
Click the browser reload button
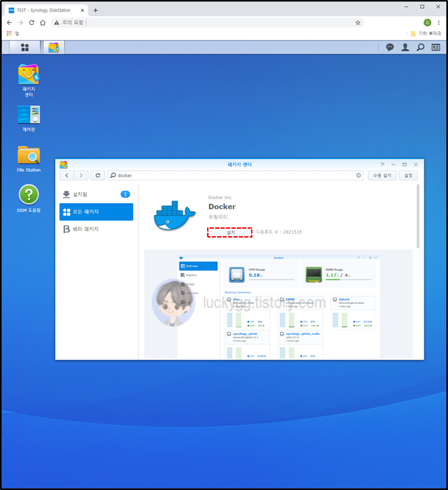(x=32, y=22)
